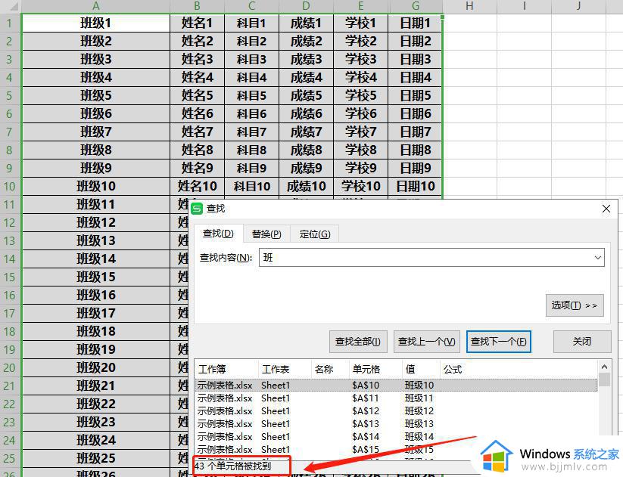
Task: Click cell containing 学校8
Action: point(361,150)
